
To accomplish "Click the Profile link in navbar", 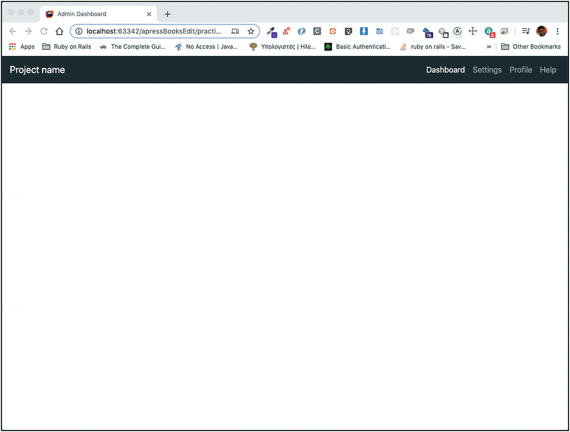I will pyautogui.click(x=520, y=70).
